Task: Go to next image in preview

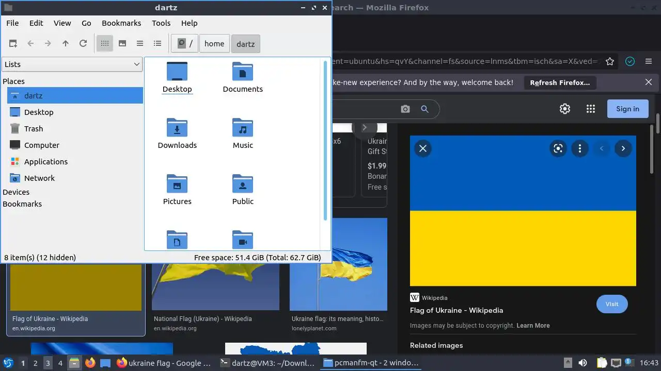Action: (x=623, y=148)
